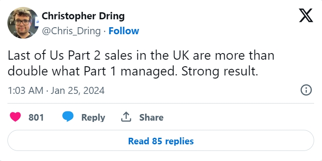Open the X logo in the corner

coord(306,15)
